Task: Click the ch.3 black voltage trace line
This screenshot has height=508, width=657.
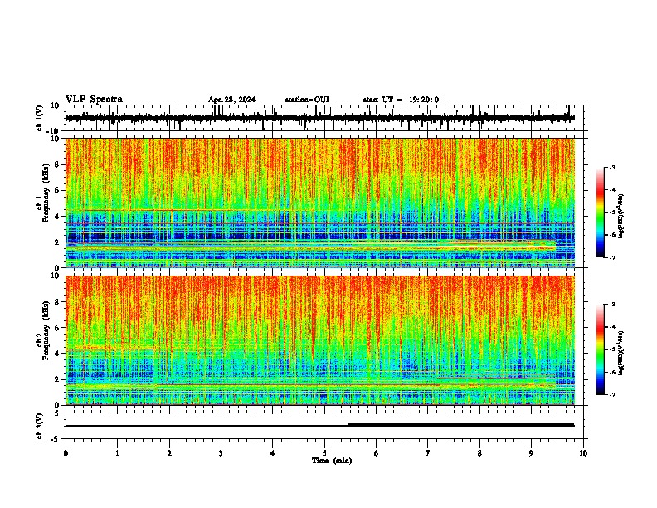Action: (319, 426)
